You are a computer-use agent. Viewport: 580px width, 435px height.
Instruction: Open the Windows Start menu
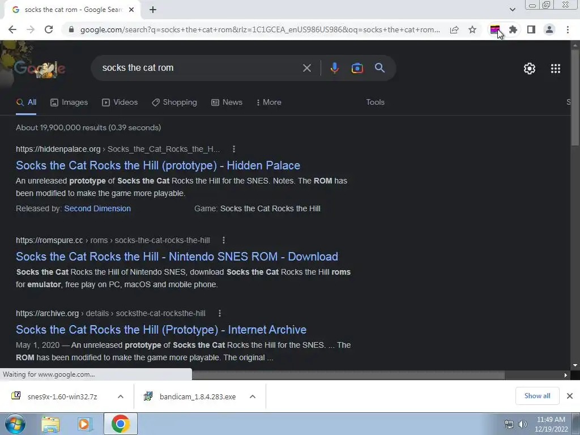click(x=15, y=424)
